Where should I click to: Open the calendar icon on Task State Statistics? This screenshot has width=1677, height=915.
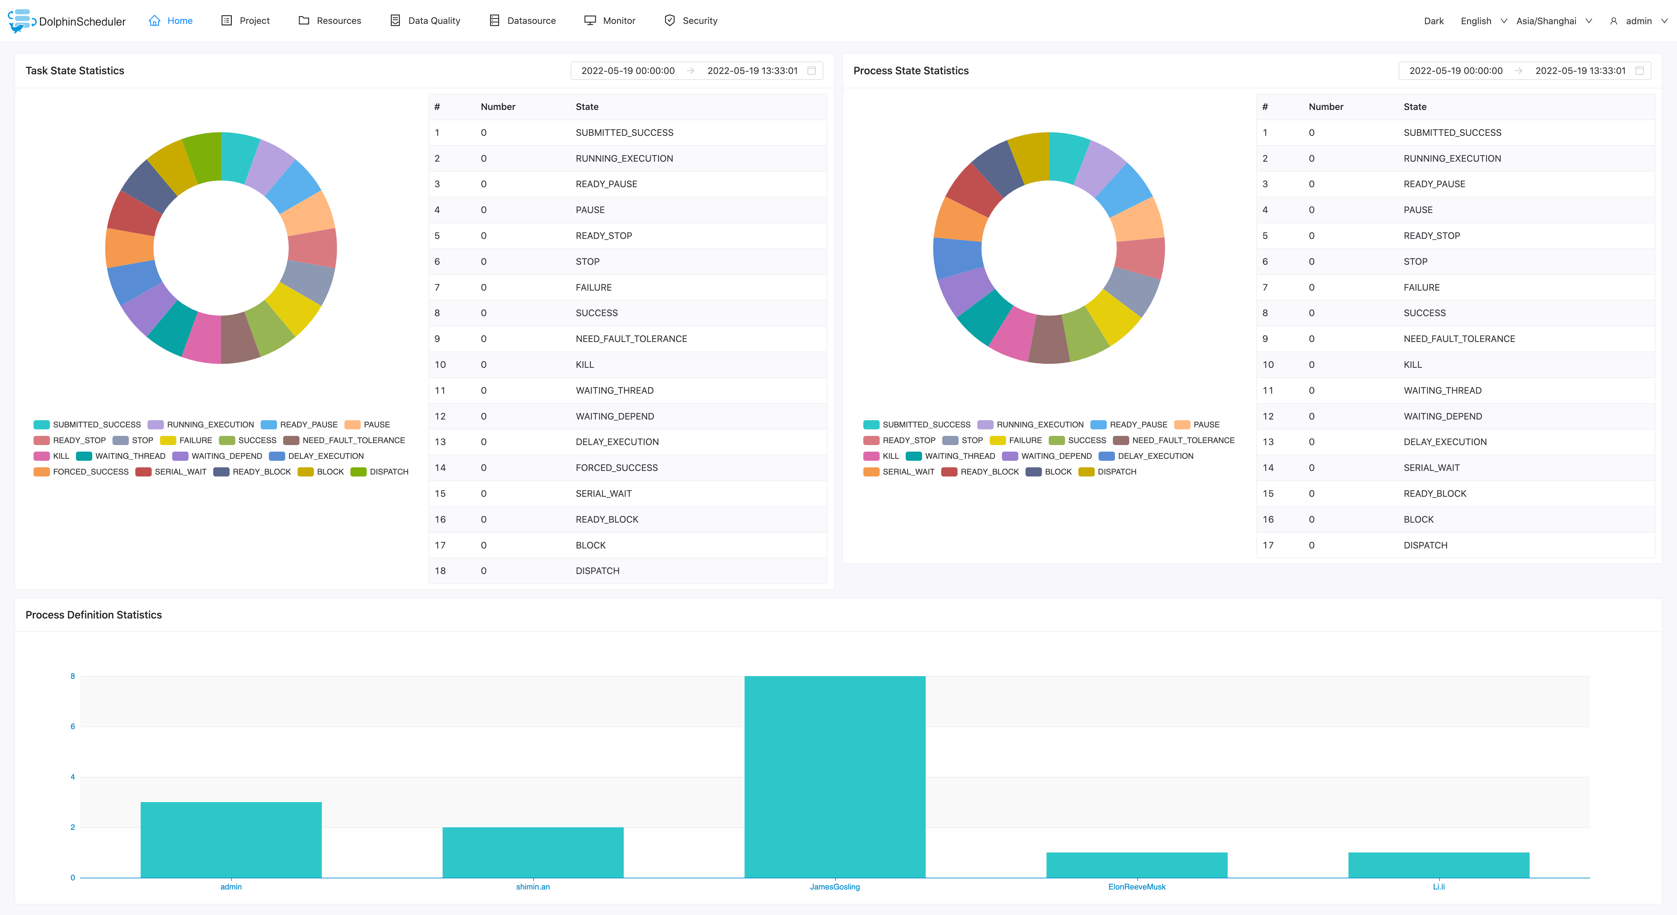coord(812,71)
